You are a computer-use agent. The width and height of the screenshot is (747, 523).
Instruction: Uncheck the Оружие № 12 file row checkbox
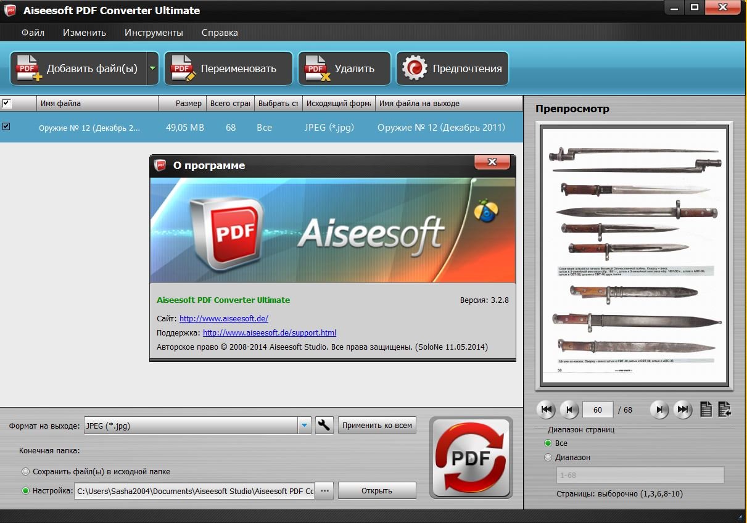(6, 126)
